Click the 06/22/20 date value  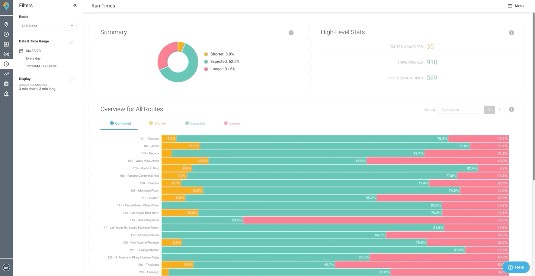tap(33, 51)
